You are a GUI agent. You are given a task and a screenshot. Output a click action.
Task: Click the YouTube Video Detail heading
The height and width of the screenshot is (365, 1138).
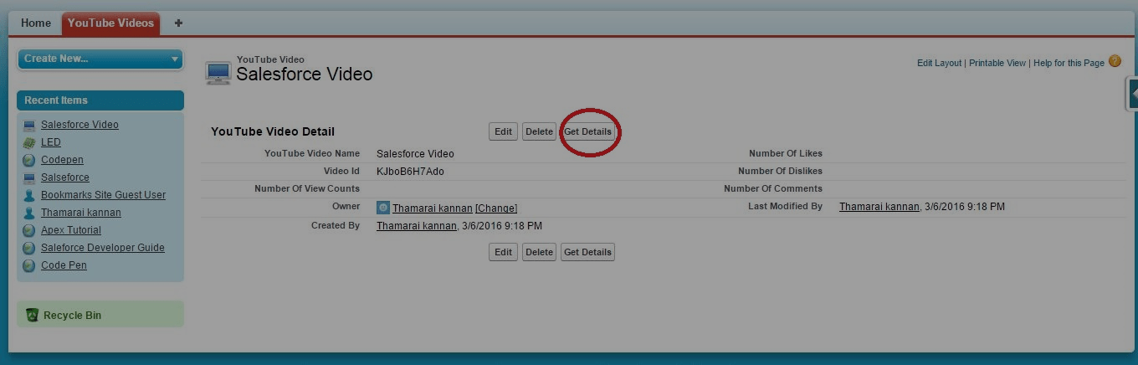tap(273, 131)
